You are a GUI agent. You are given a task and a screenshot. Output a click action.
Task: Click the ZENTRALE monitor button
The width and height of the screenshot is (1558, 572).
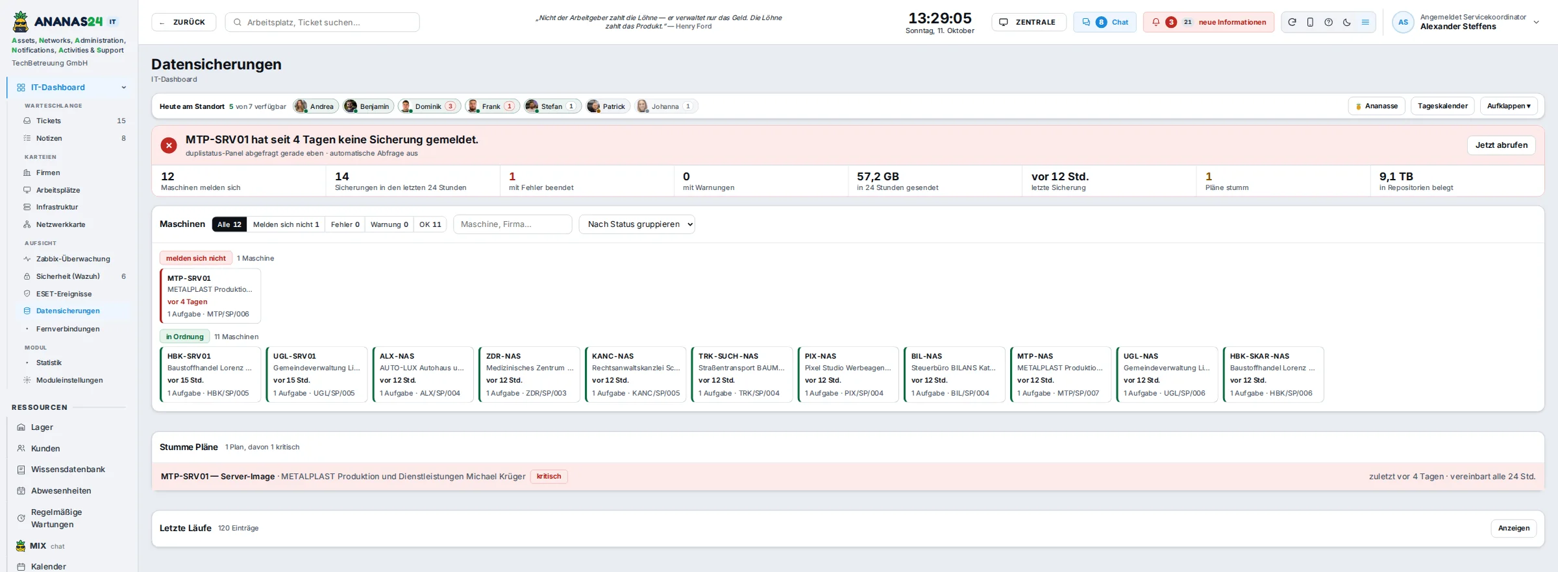1028,22
